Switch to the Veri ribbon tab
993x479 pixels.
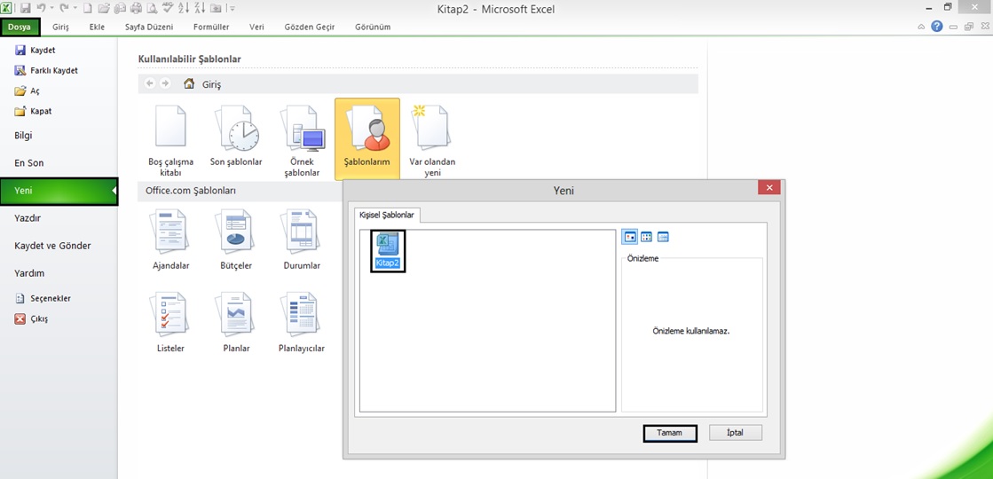(256, 27)
